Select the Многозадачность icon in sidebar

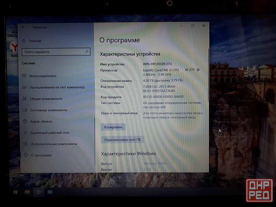point(24,76)
